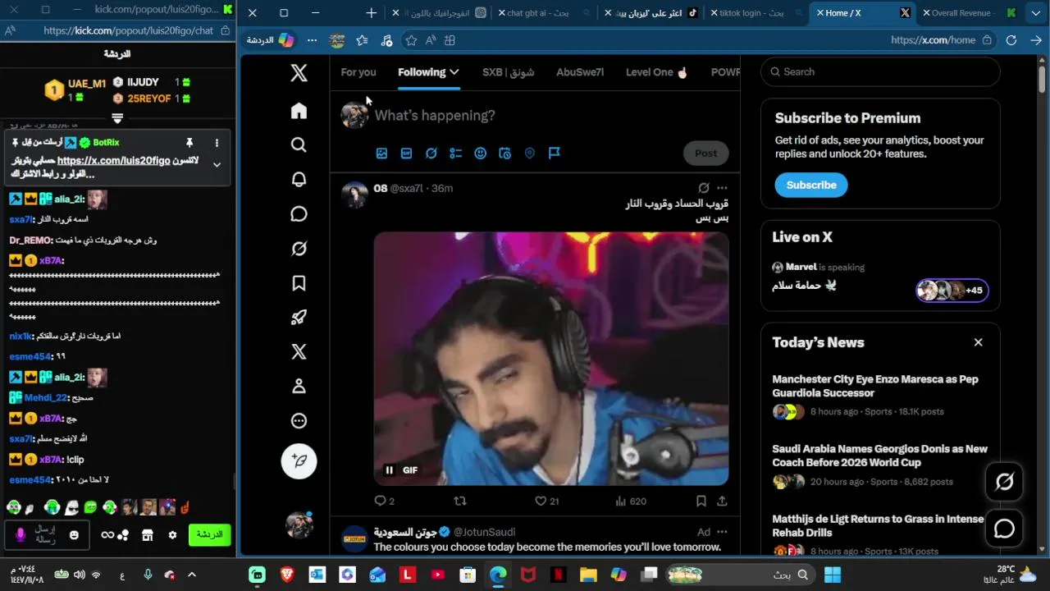Open Notifications bell in X sidebar
Viewport: 1050px width, 591px height.
(299, 180)
